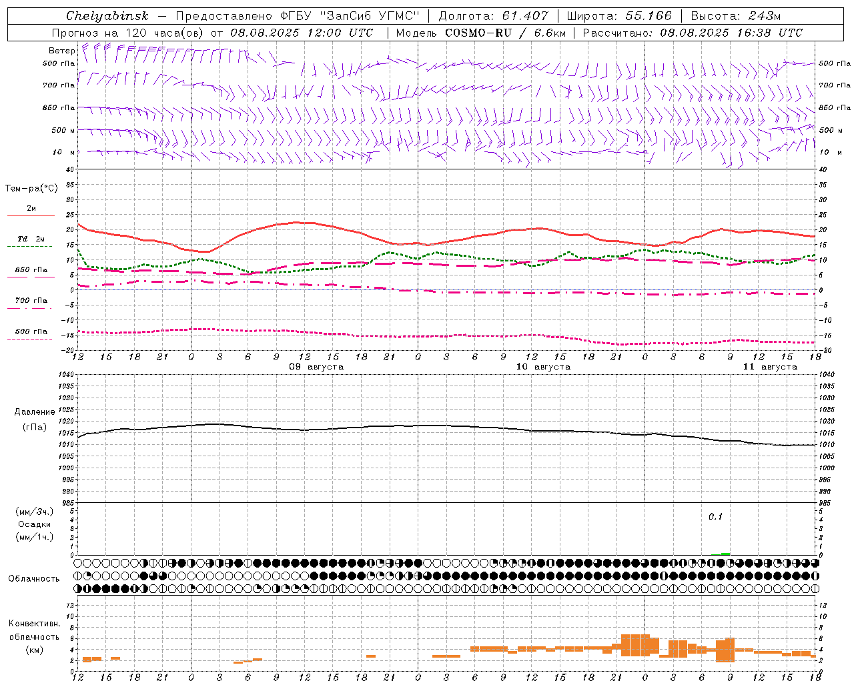Select the text Предоставлено ФГБУ "ЗапСиб УГМС"
Viewport: 854px width, 683px height.
pyautogui.click(x=298, y=16)
